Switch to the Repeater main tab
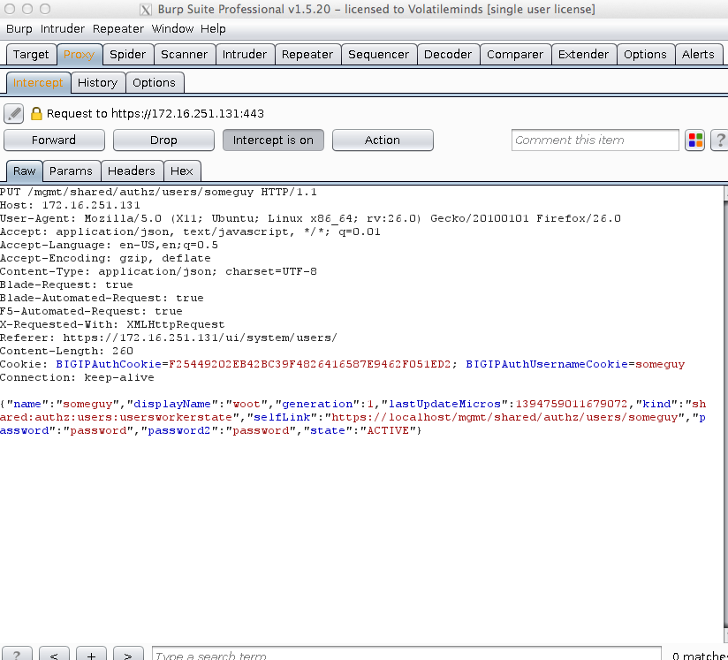This screenshot has height=660, width=728. pyautogui.click(x=307, y=55)
